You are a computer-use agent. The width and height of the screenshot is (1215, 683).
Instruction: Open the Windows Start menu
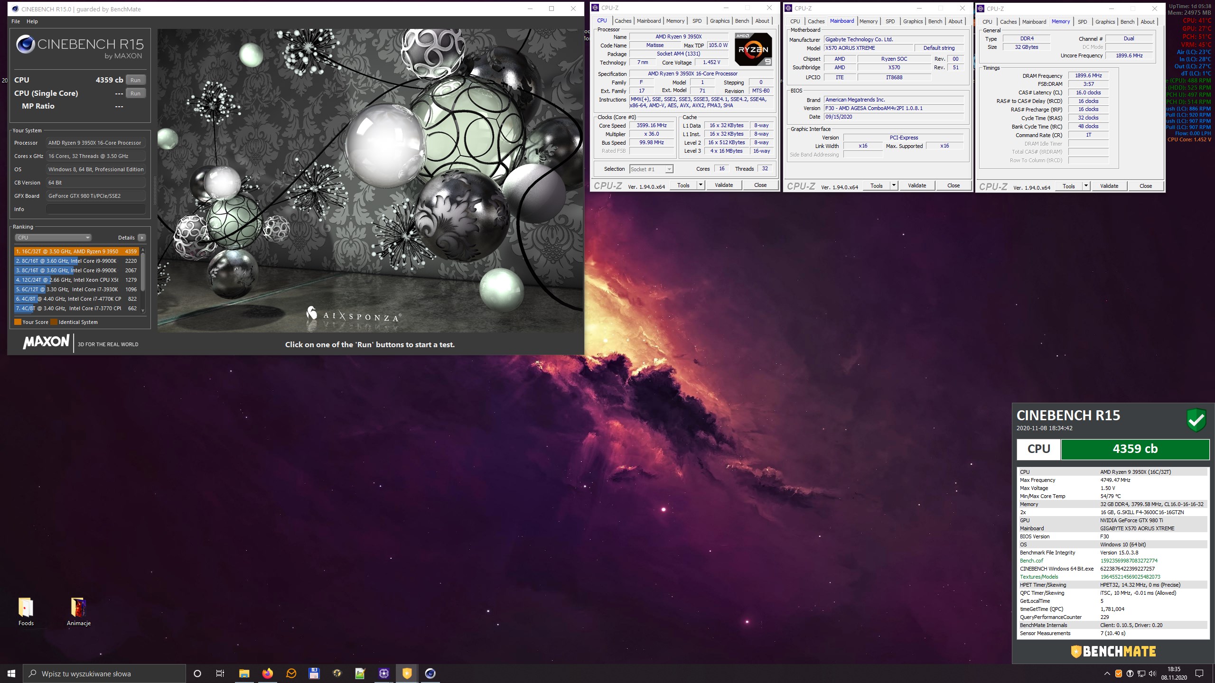click(11, 674)
